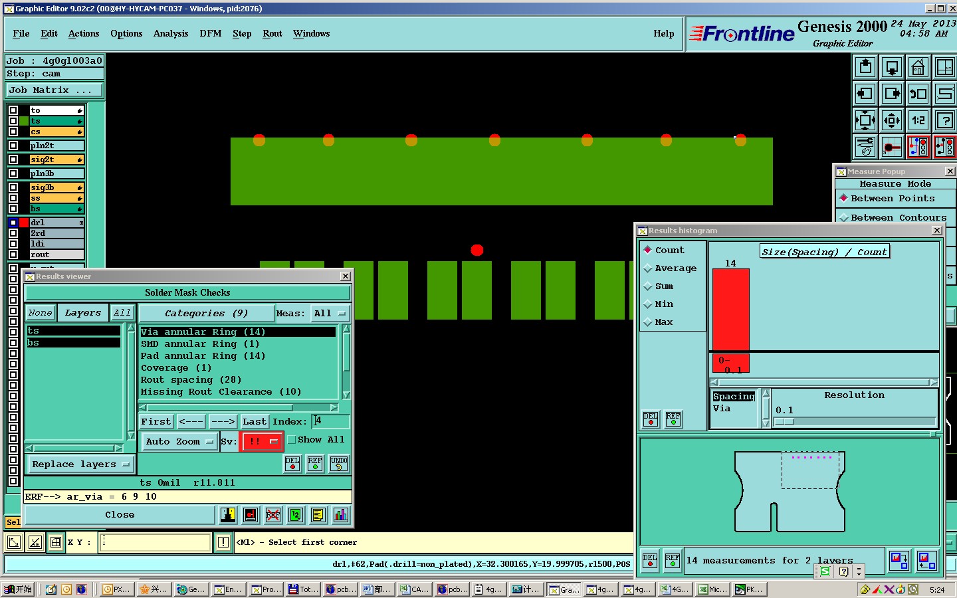Screen dimensions: 957x598
Task: Select the Min radio button
Action: click(647, 304)
